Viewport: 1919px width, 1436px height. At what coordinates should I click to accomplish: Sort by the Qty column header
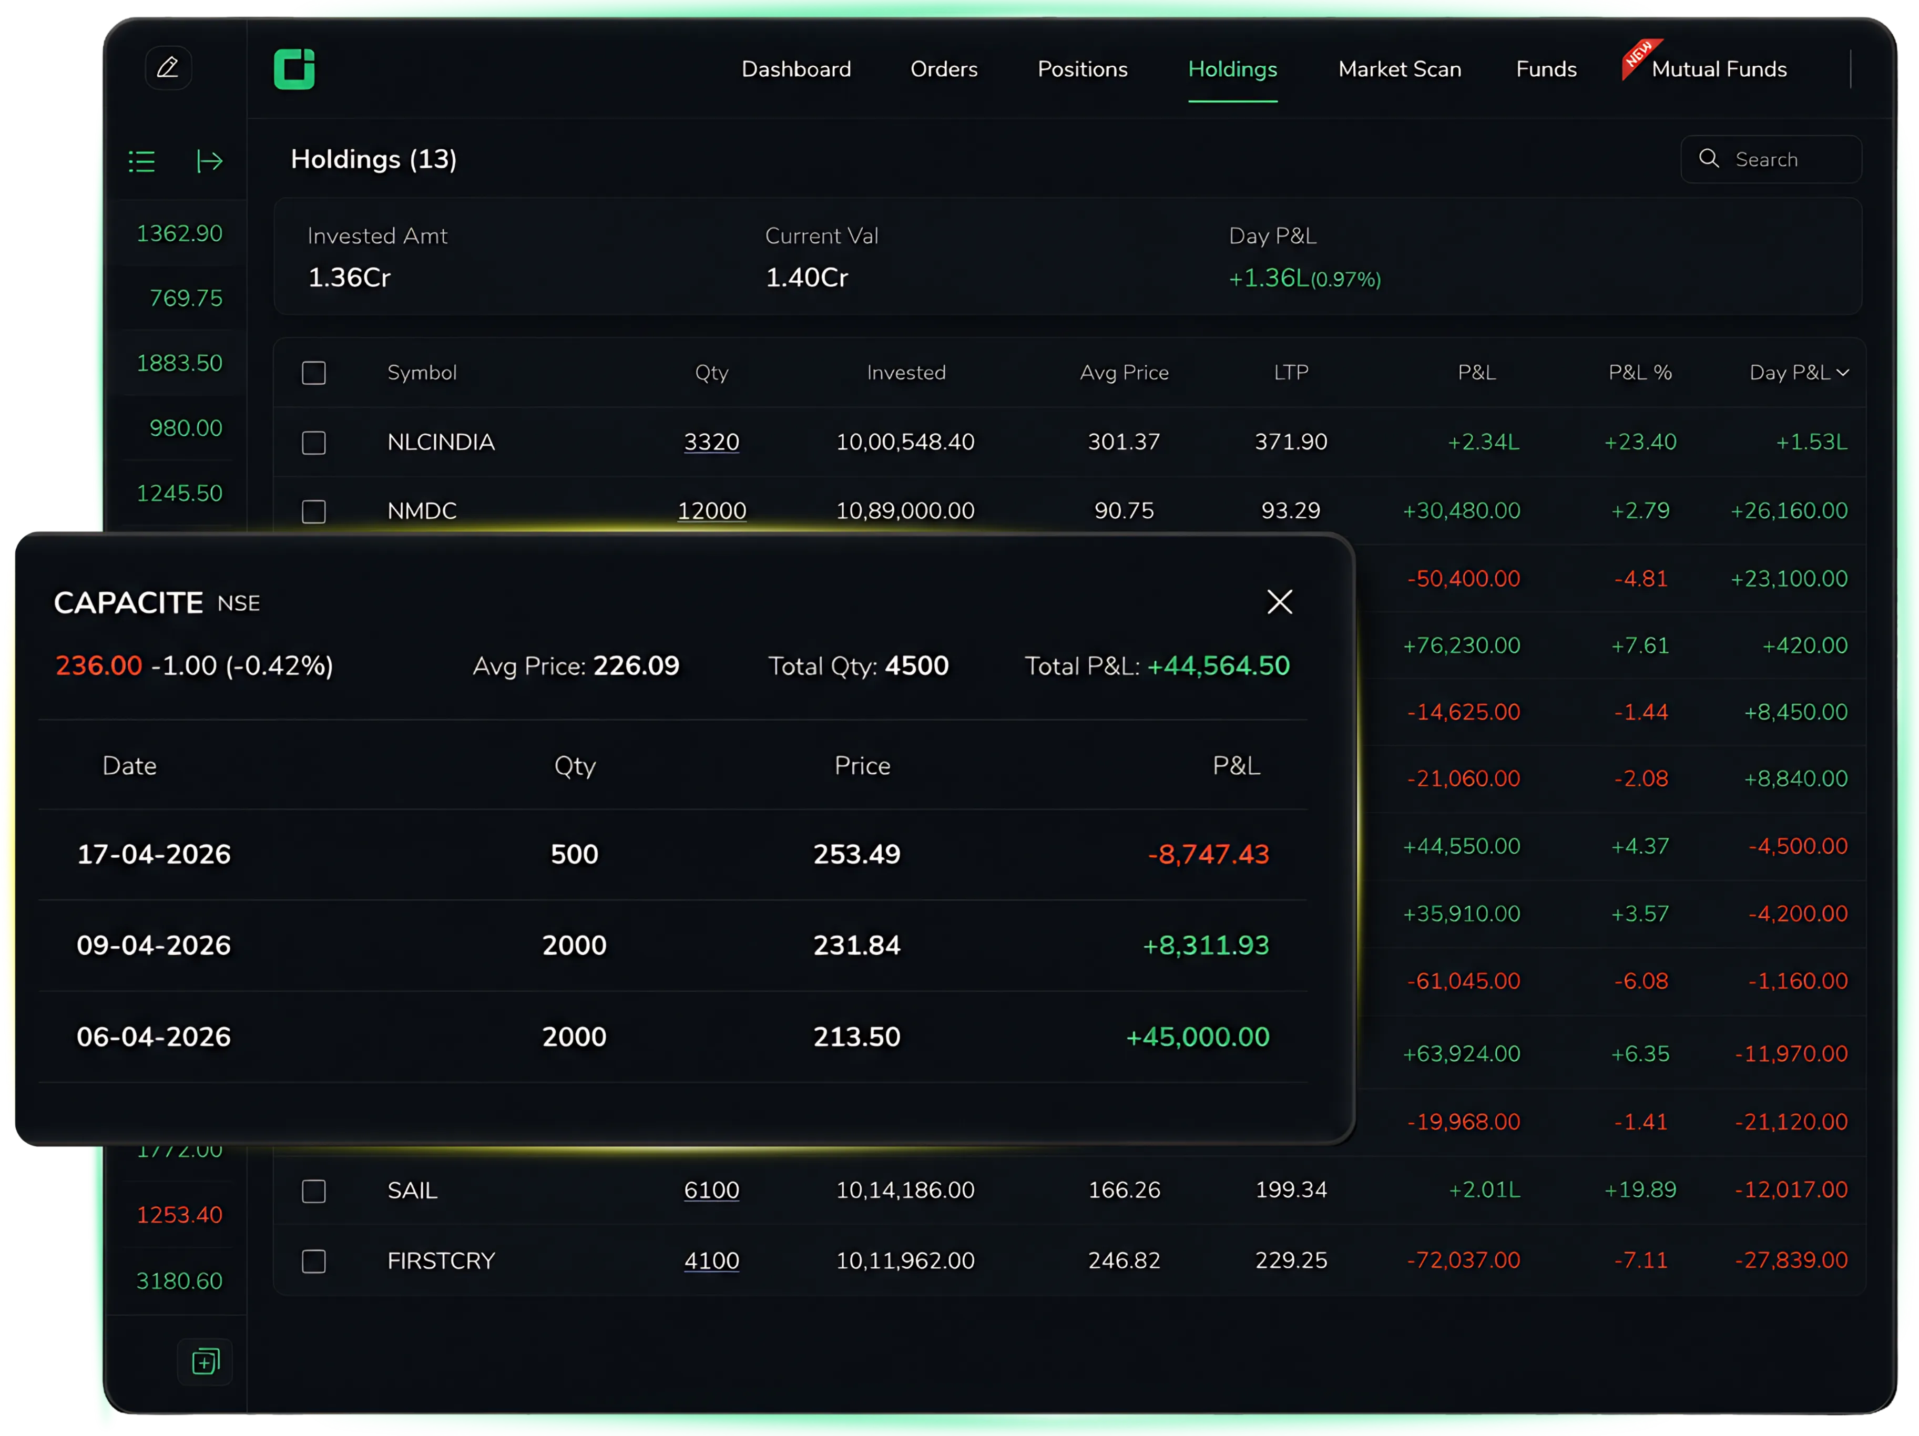(711, 373)
